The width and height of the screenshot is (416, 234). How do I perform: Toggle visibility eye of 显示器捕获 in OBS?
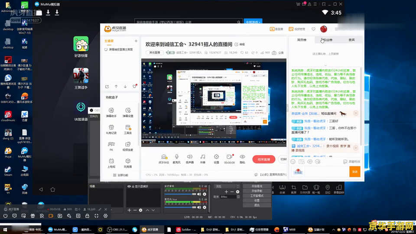pos(129,186)
